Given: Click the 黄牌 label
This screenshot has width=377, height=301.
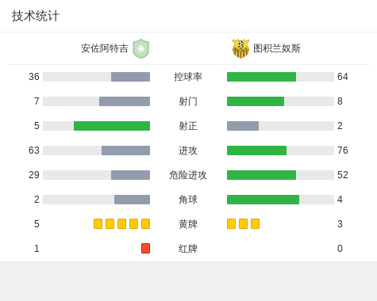Looking at the screenshot, I should (x=188, y=224).
